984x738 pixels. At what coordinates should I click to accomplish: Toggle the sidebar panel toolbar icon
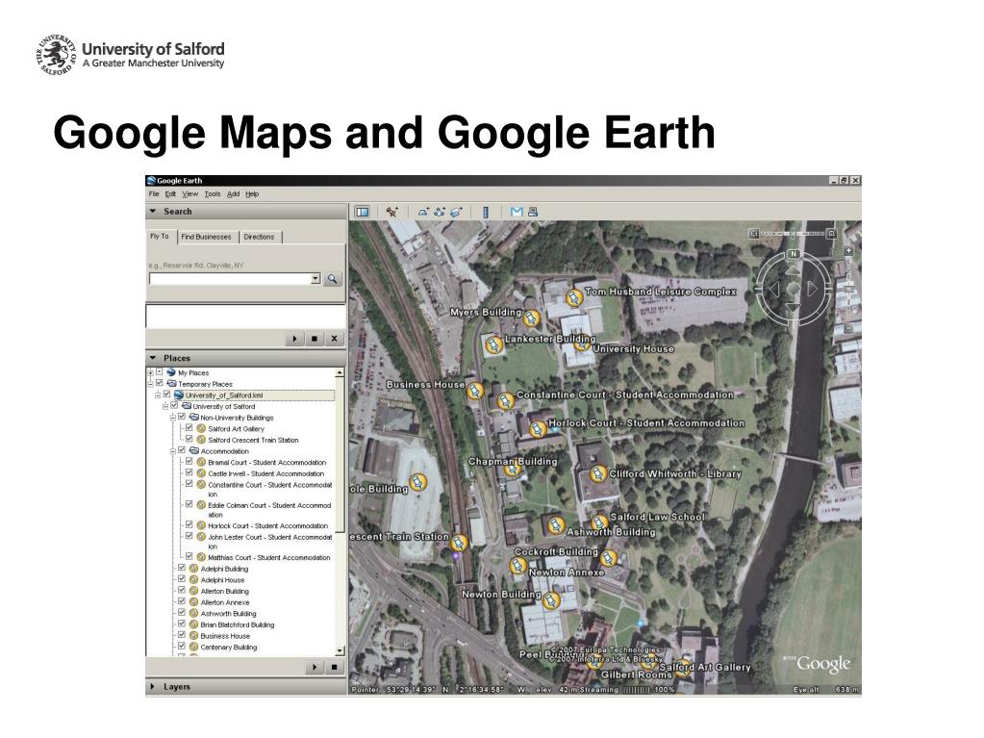click(362, 212)
